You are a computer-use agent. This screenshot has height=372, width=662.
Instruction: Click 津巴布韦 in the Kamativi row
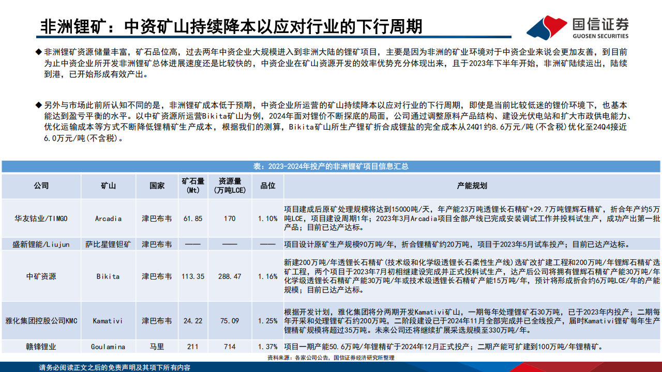click(x=157, y=321)
